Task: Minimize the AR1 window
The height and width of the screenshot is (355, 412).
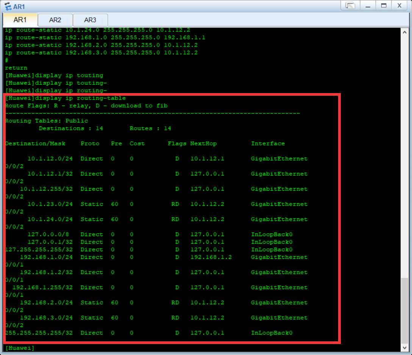Action: (368, 6)
